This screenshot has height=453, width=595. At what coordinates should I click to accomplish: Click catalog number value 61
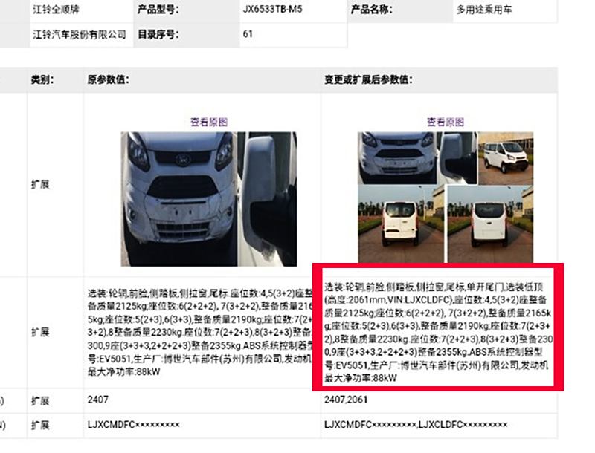click(x=248, y=34)
